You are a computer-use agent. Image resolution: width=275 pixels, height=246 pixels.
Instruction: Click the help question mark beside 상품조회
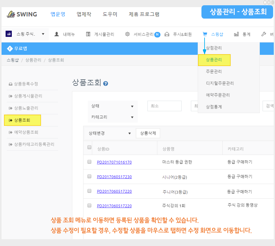(x=106, y=84)
